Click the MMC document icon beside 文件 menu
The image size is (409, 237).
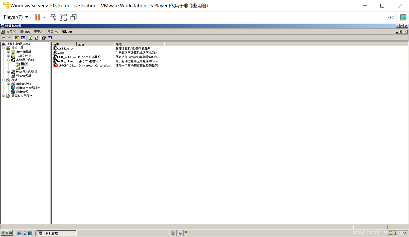click(3, 32)
